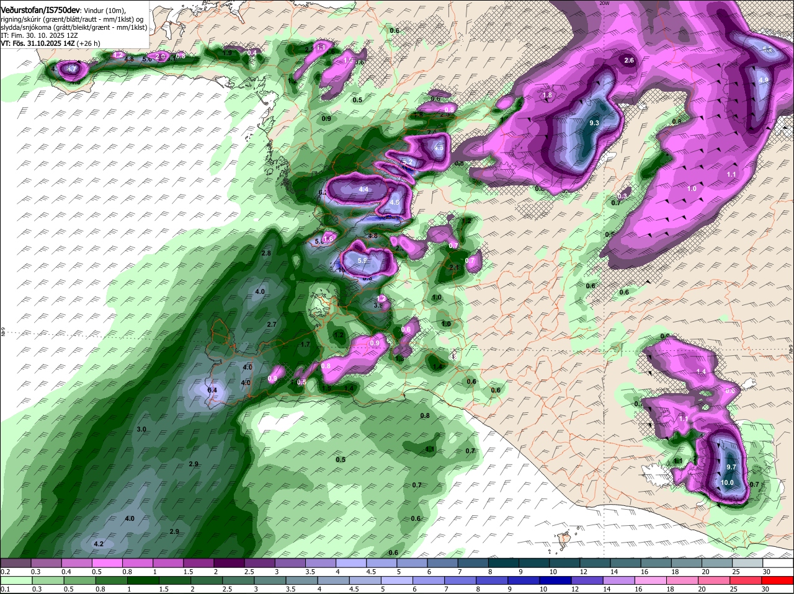This screenshot has width=794, height=594.
Task: Select the dark teal snow swatch at 8
Action: pos(502,563)
